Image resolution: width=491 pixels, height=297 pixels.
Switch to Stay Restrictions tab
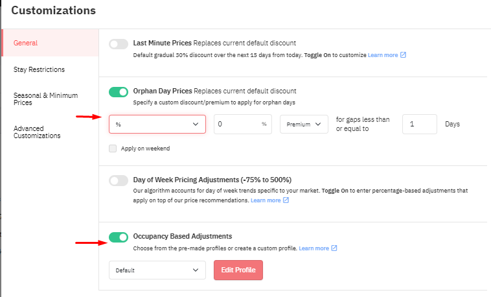pos(39,69)
